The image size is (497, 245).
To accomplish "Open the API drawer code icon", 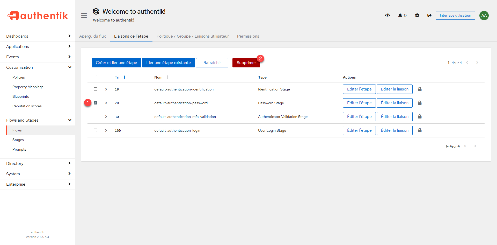I will 387,16.
